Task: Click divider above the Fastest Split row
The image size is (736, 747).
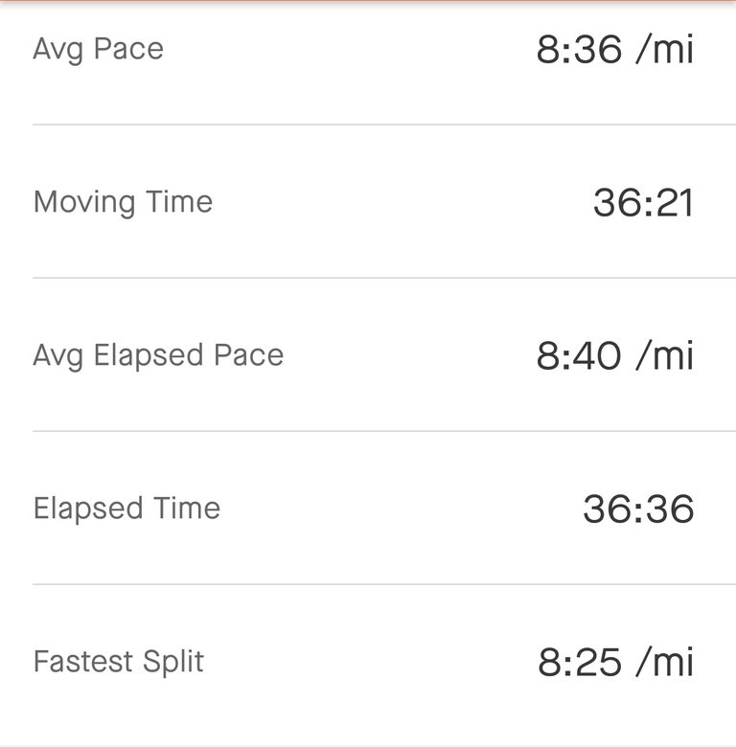Action: (368, 584)
